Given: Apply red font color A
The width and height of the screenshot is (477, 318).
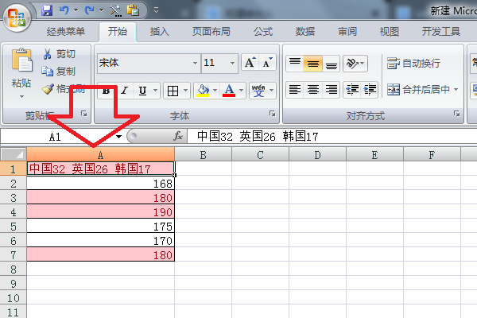Looking at the screenshot, I should (x=229, y=91).
